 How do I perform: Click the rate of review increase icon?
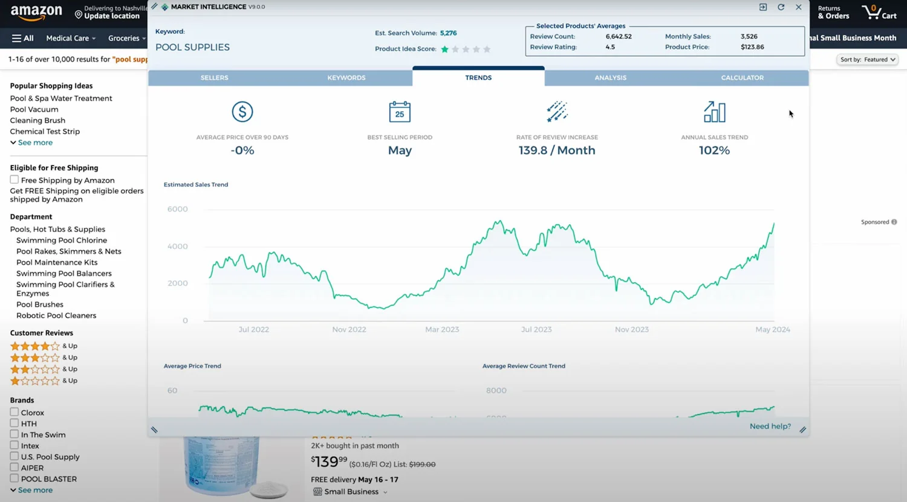coord(557,112)
